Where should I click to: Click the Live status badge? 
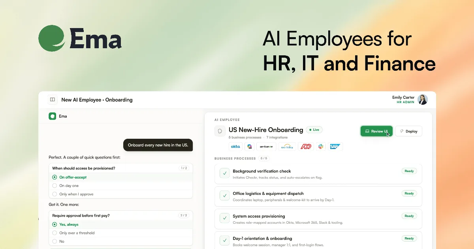(314, 130)
